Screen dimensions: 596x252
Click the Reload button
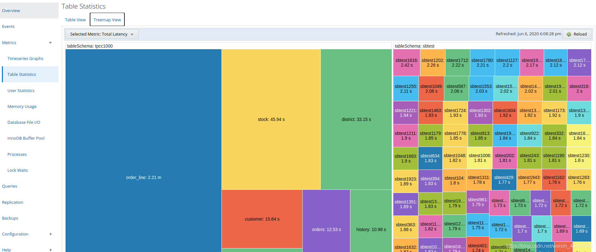click(x=577, y=34)
